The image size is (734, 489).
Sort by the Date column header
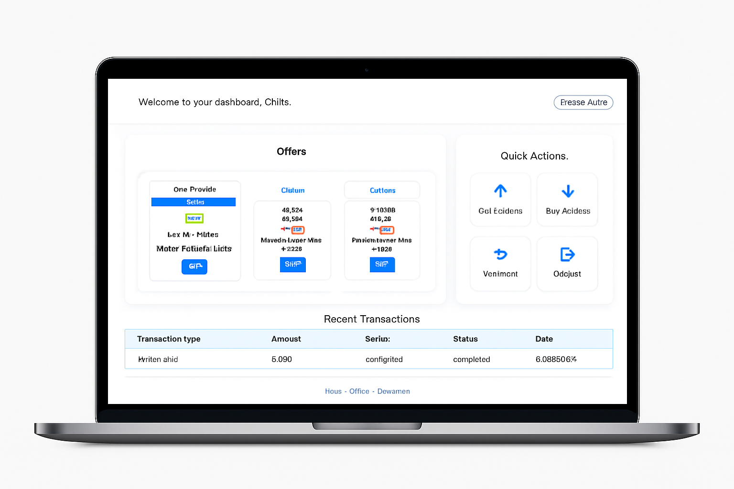click(x=544, y=339)
